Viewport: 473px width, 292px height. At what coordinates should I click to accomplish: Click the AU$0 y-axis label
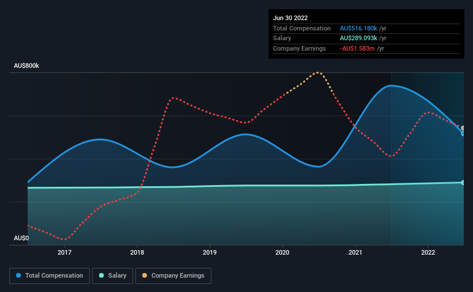click(x=21, y=238)
